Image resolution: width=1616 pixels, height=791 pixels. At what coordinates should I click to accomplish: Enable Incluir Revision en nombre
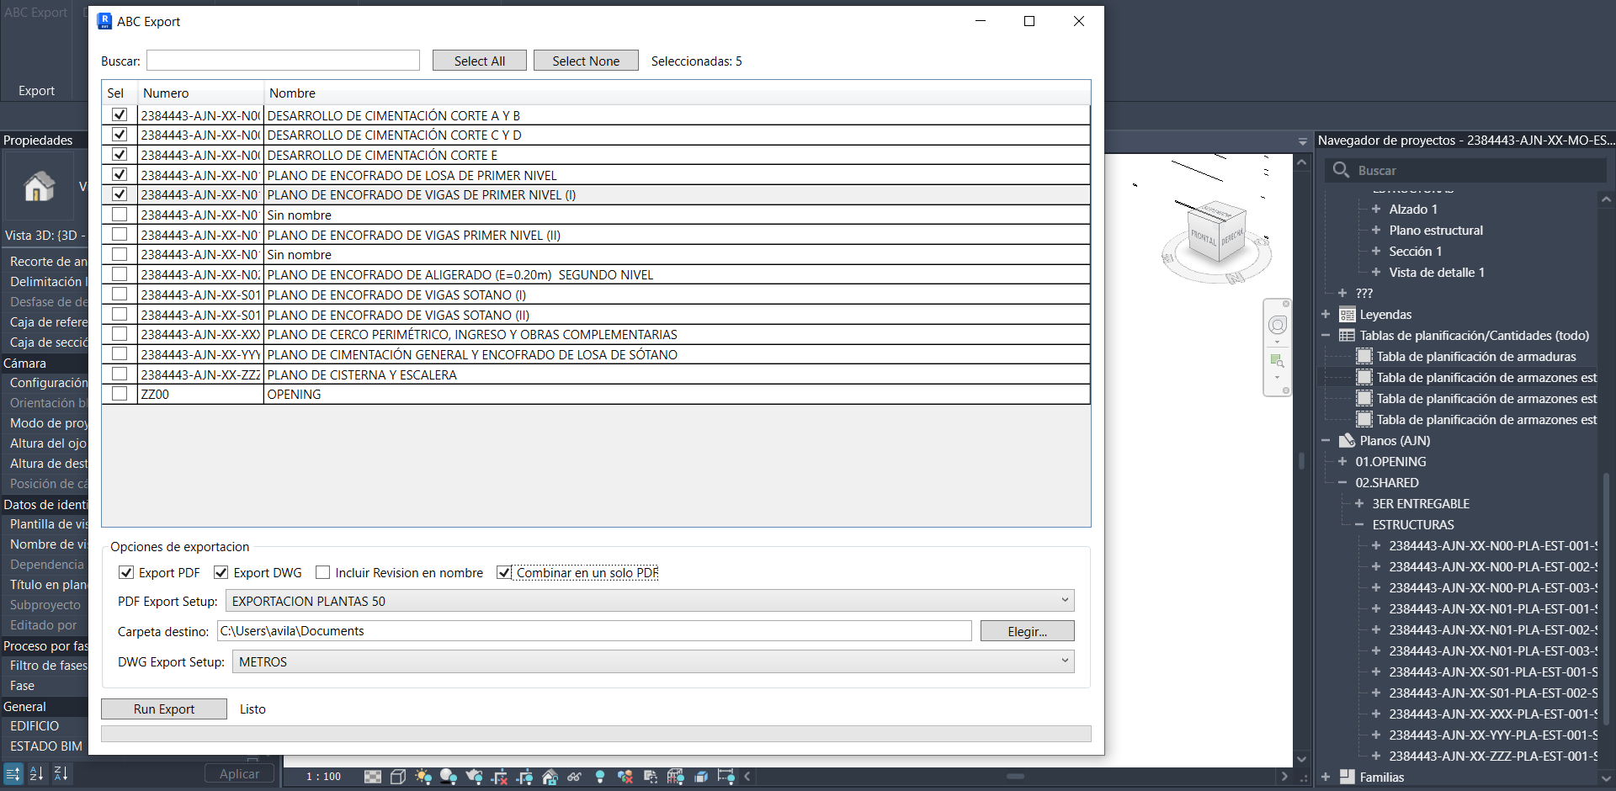pyautogui.click(x=322, y=572)
